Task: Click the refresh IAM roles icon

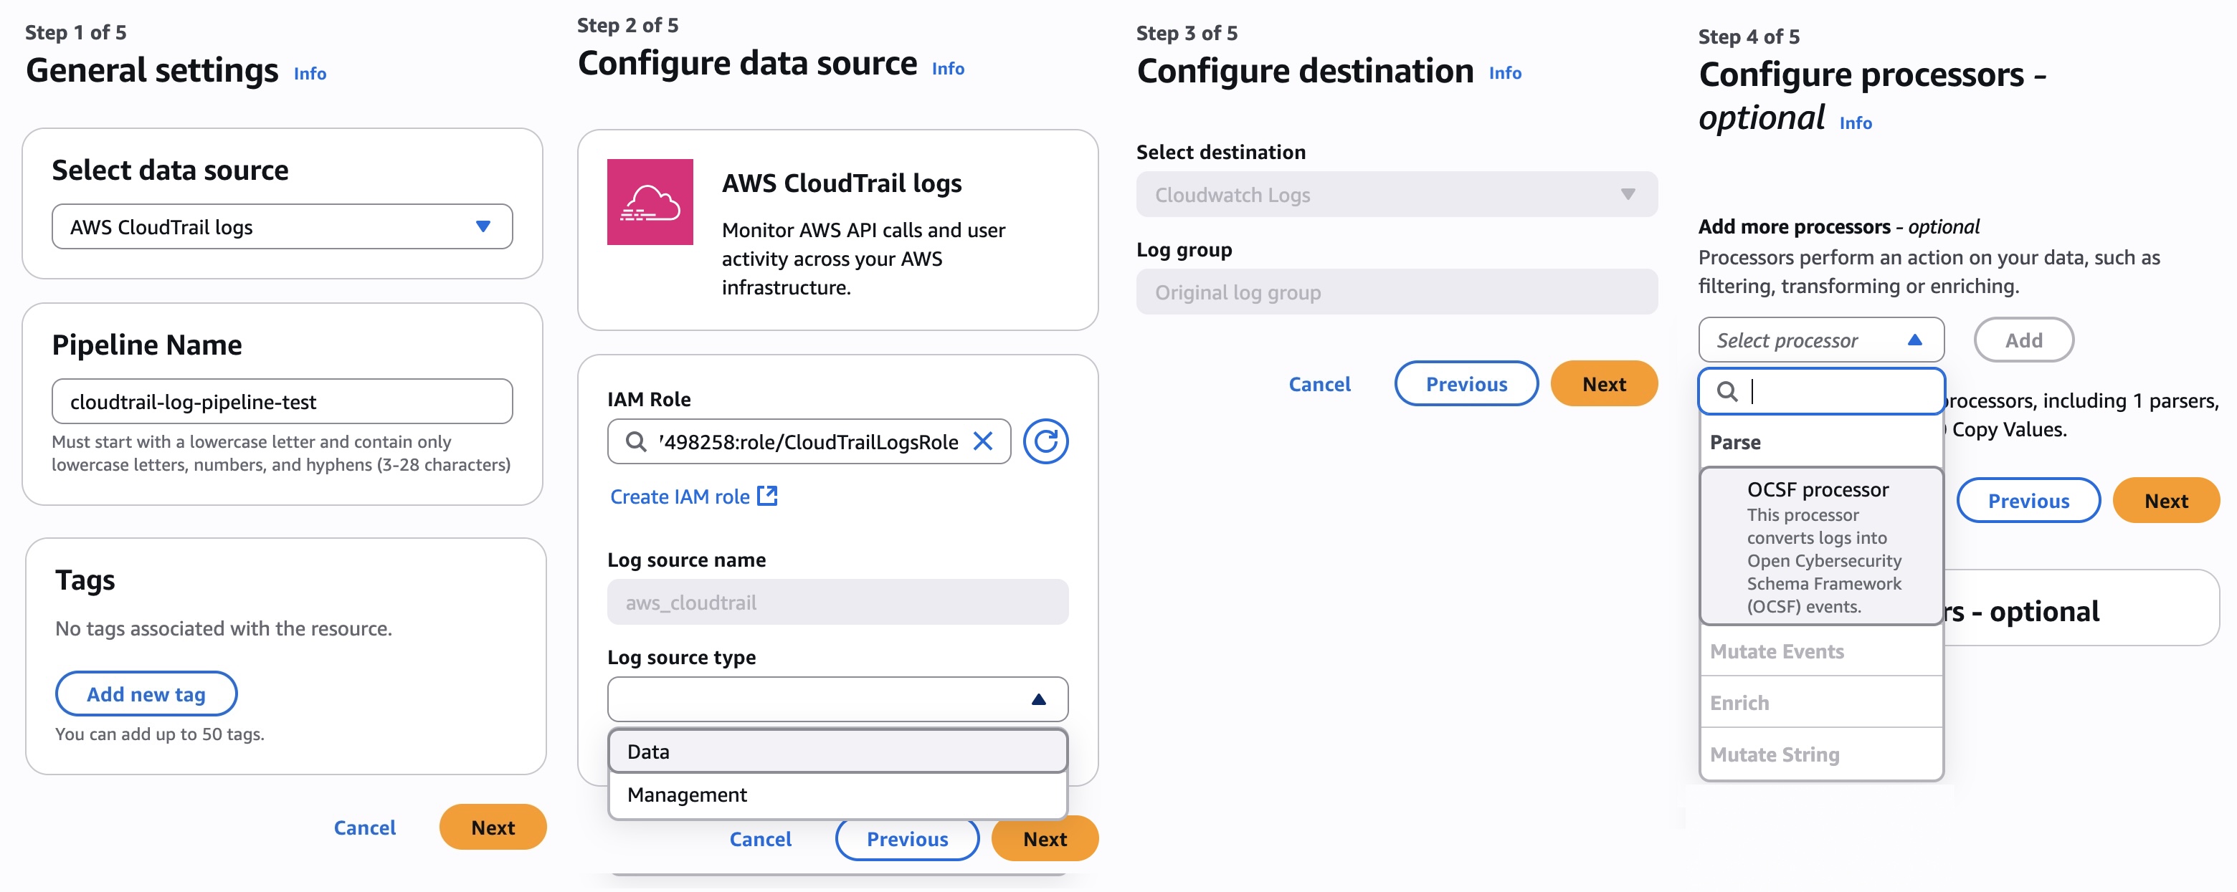Action: (x=1045, y=441)
